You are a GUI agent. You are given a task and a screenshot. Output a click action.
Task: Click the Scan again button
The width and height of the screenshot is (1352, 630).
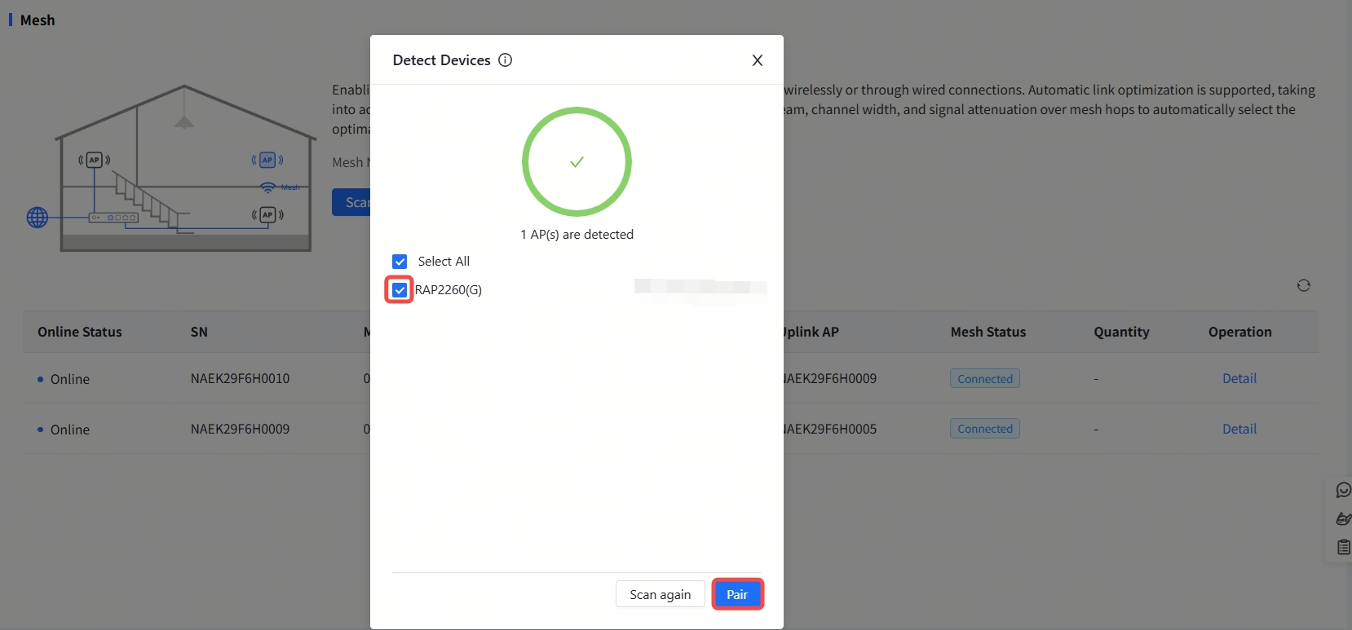click(x=660, y=594)
